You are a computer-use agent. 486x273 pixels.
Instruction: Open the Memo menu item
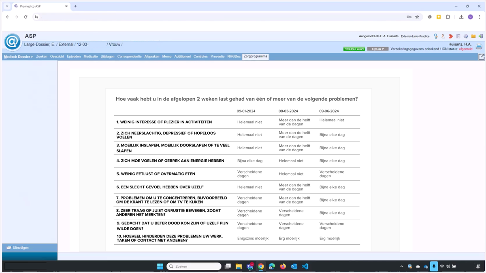167,57
